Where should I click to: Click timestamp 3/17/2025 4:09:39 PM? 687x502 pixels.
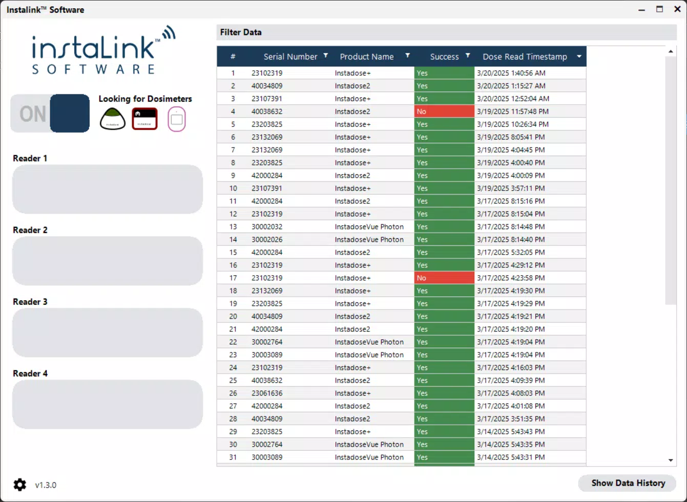511,380
